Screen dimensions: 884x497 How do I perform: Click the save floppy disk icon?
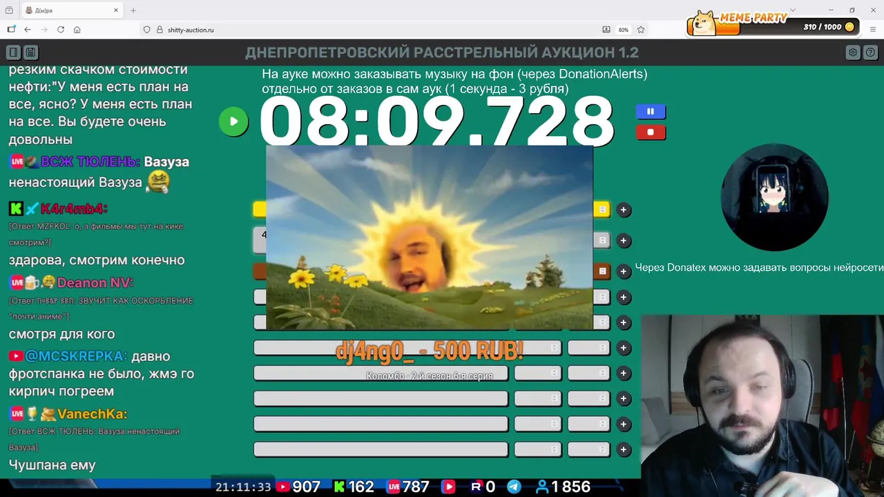pos(30,52)
